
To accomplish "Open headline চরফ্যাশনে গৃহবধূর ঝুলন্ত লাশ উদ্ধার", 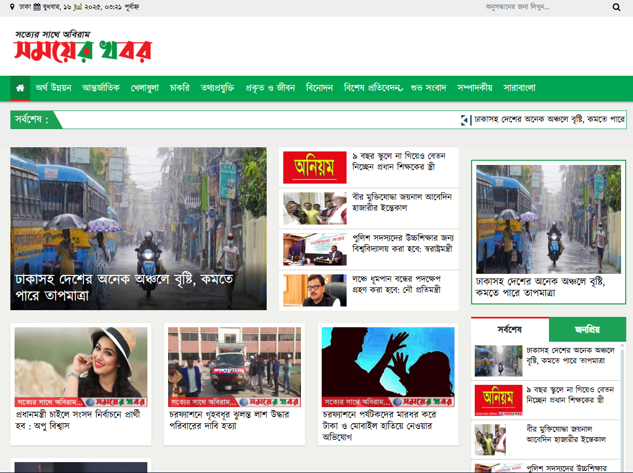I will [229, 420].
